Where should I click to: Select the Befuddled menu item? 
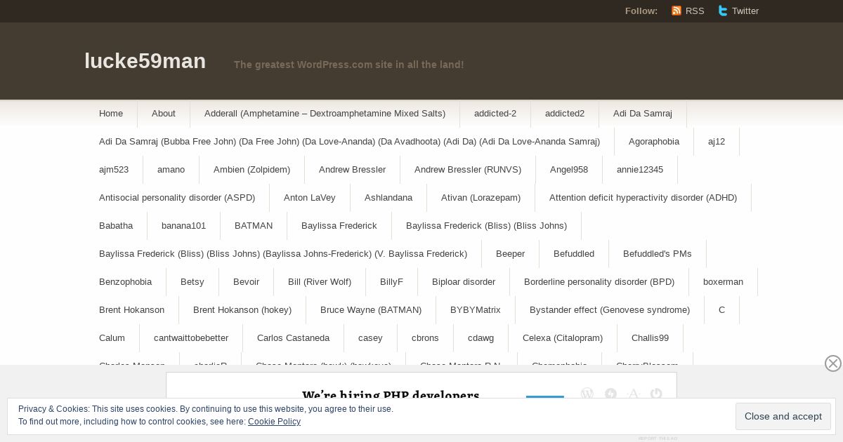(574, 253)
